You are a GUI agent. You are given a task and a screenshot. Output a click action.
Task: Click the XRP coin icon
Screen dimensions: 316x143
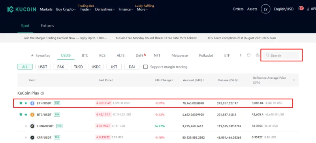click(x=32, y=137)
